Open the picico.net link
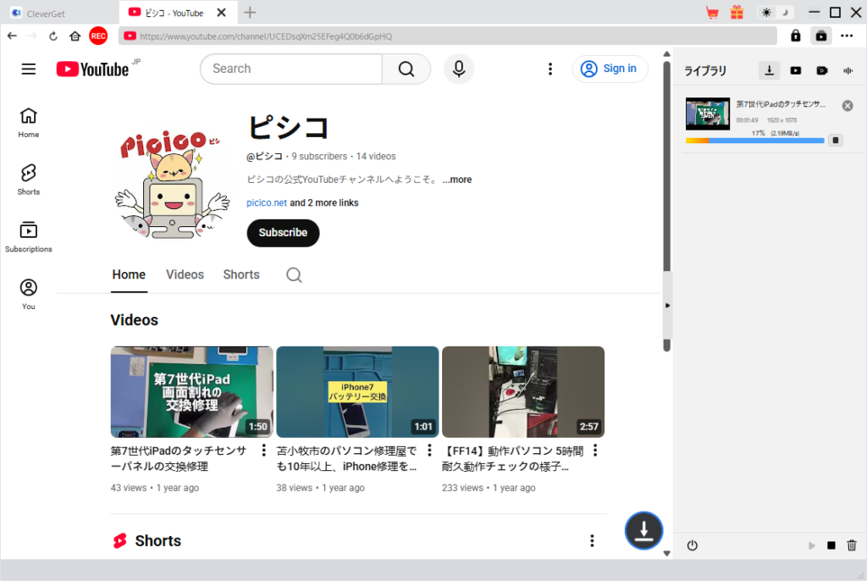The height and width of the screenshot is (581, 867). click(x=267, y=203)
